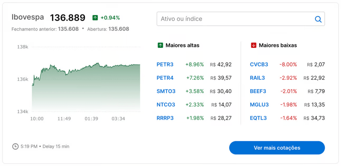Screen dimensions: 341x166
Task: Click the RAIL3 ticker link
Action: (x=257, y=78)
